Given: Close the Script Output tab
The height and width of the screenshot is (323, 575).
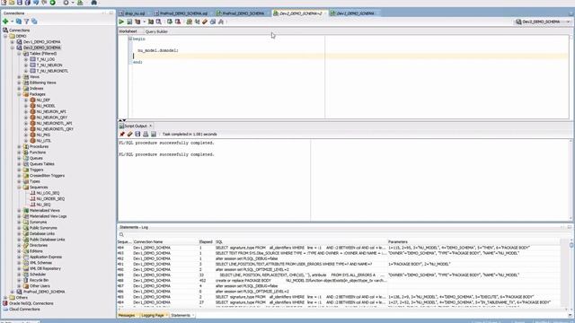Looking at the screenshot, I should (150, 126).
